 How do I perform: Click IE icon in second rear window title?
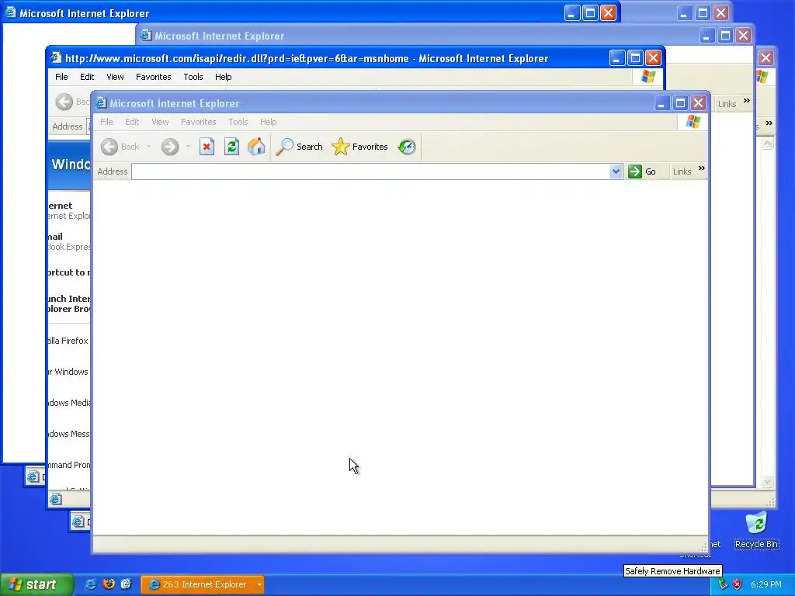(x=145, y=36)
